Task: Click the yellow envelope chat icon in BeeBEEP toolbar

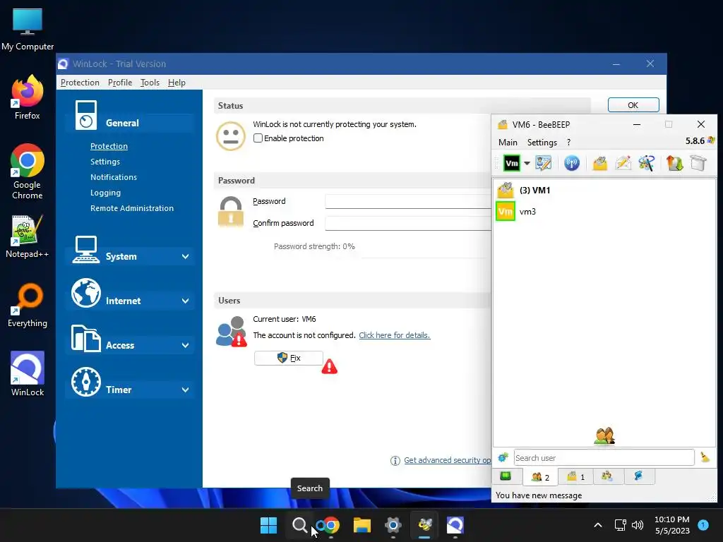Action: click(600, 163)
